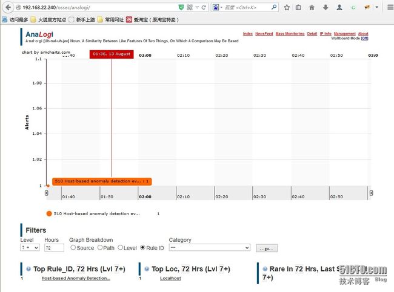Click help icon beside Top Rule_ID heading
Image resolution: width=394 pixels, height=292 pixels.
point(28,269)
